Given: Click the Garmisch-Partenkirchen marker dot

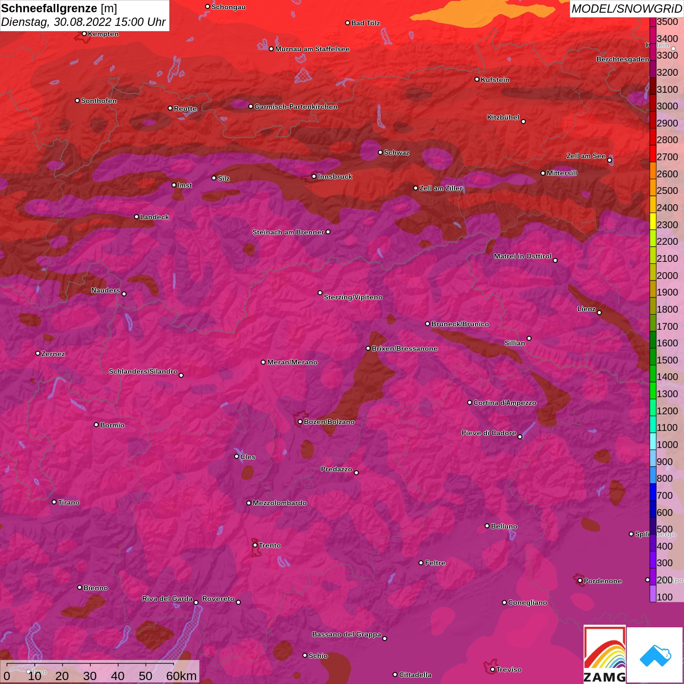Looking at the screenshot, I should (251, 107).
